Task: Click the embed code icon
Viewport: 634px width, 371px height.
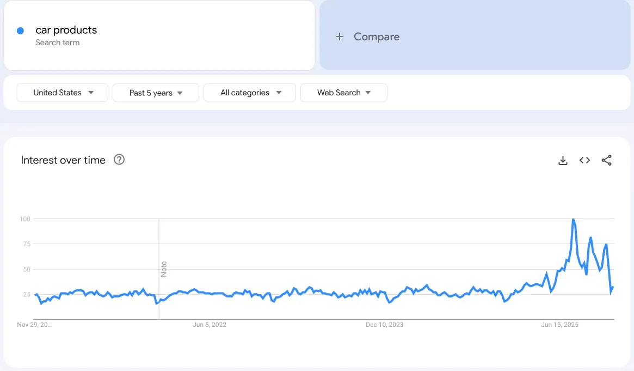Action: pyautogui.click(x=584, y=160)
